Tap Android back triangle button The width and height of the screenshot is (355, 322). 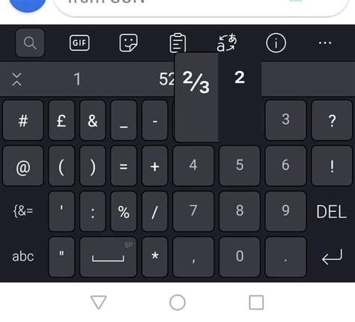click(x=99, y=303)
